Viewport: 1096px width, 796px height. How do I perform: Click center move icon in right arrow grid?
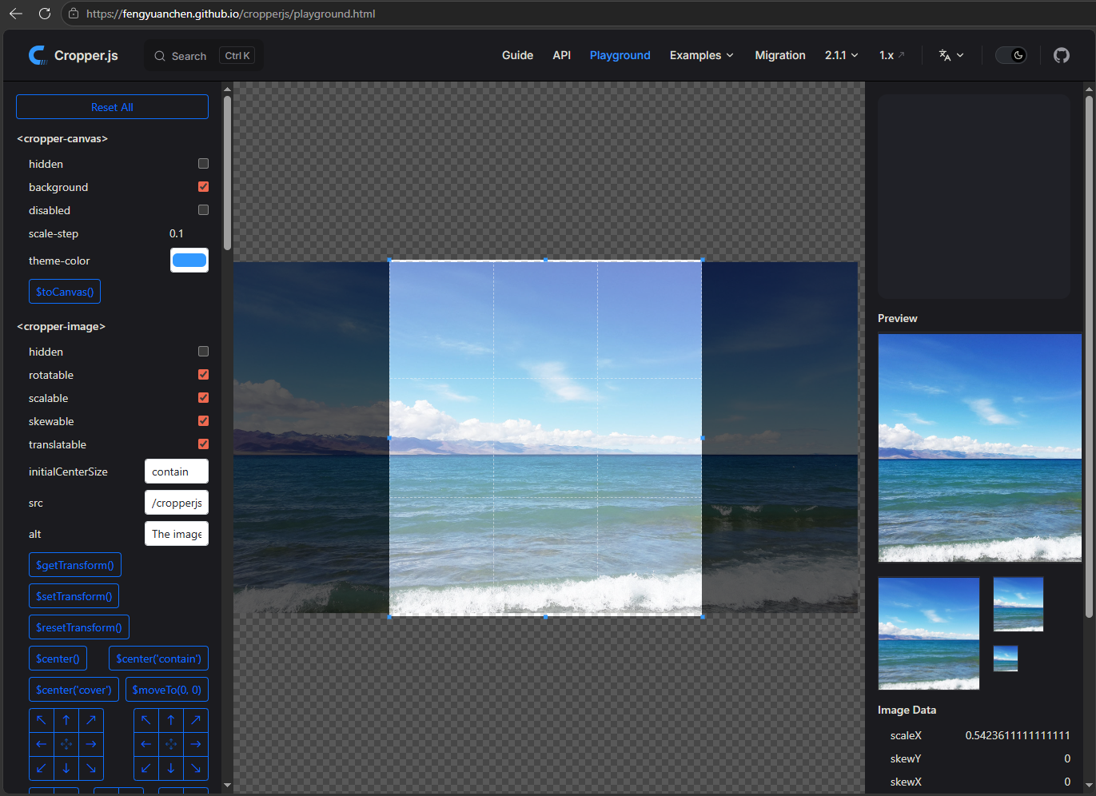coord(171,744)
